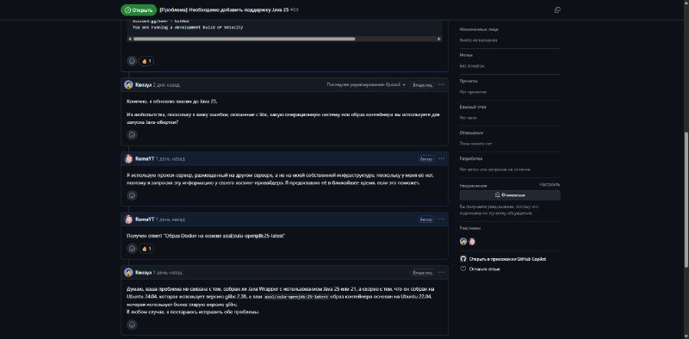The width and height of the screenshot is (689, 339).
Task: Open the 'Проекты' sidebar section
Action: (x=469, y=81)
